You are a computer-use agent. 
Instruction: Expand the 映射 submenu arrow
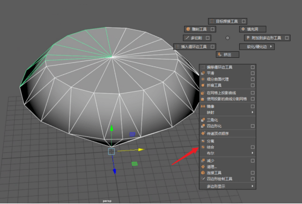[x=252, y=112]
